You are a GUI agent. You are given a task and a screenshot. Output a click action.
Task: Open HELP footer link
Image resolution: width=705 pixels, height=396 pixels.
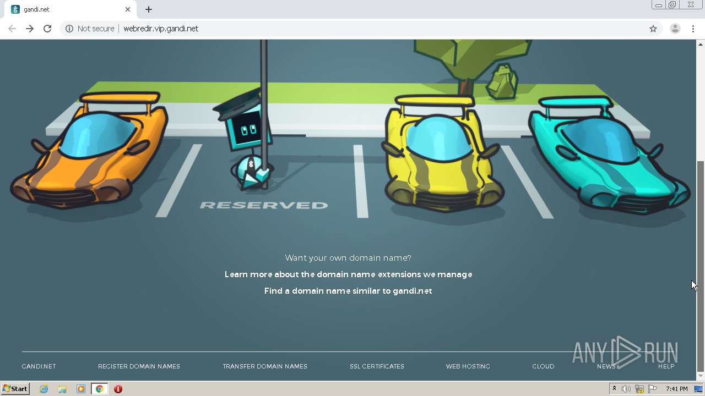click(x=666, y=366)
